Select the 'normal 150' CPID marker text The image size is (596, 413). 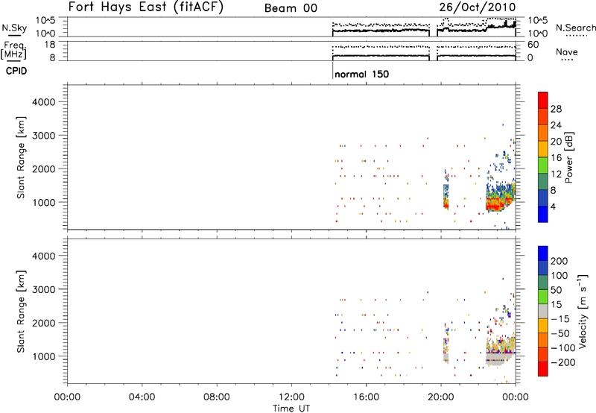point(361,74)
